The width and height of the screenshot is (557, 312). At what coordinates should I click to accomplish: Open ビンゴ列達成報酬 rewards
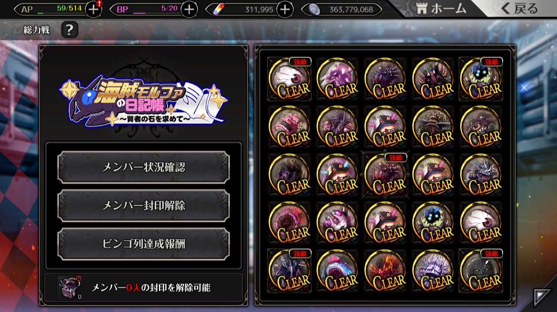tap(144, 244)
